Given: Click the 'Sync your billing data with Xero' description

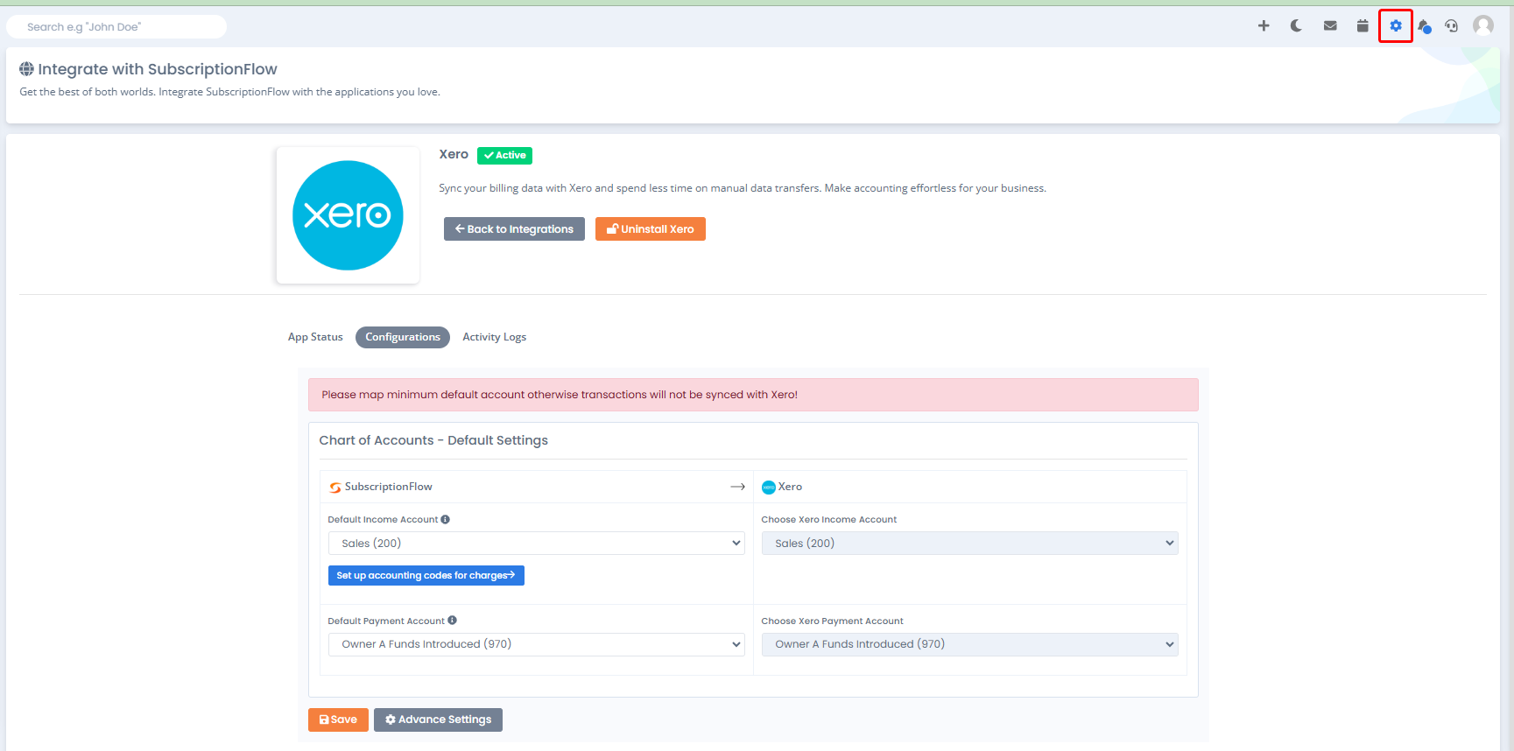Looking at the screenshot, I should point(743,188).
